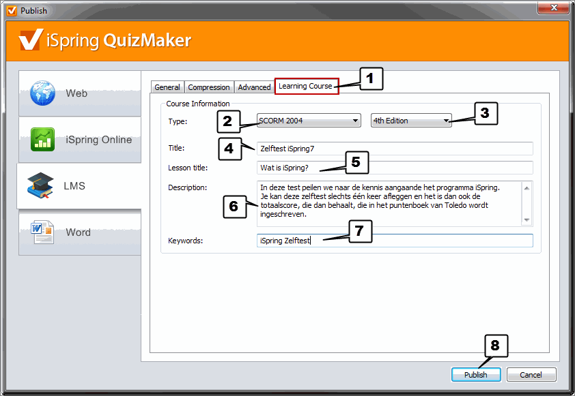This screenshot has height=396, width=575.
Task: Open the General tab
Action: pos(167,87)
